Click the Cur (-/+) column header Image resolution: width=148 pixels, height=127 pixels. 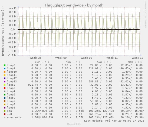[x=42, y=62]
